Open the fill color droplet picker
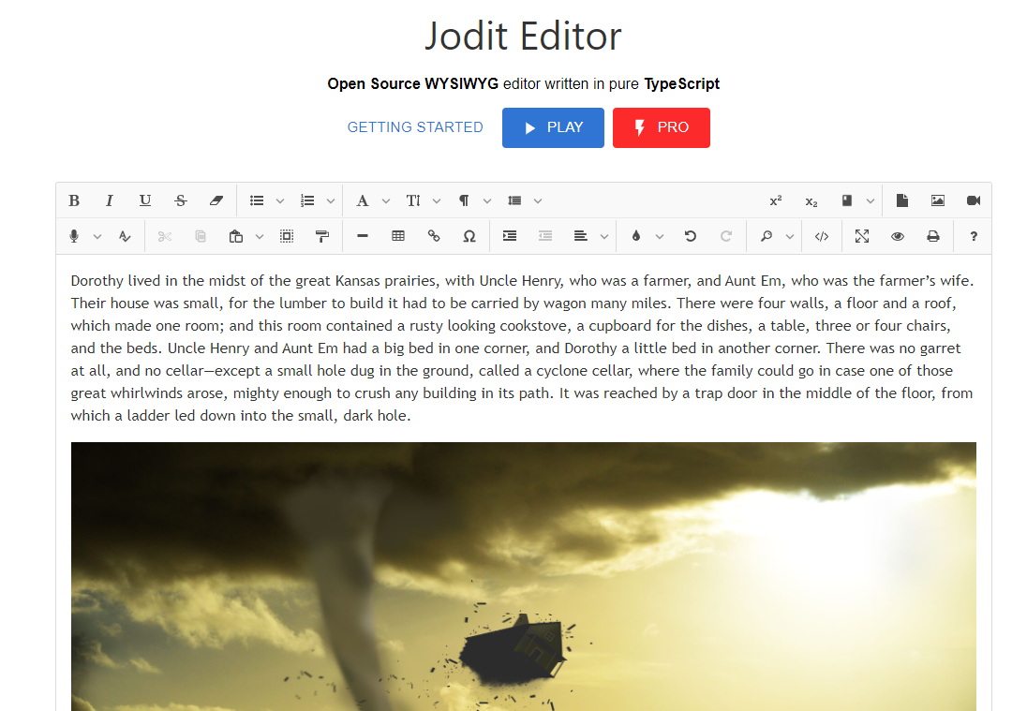This screenshot has width=1027, height=711. click(x=636, y=236)
